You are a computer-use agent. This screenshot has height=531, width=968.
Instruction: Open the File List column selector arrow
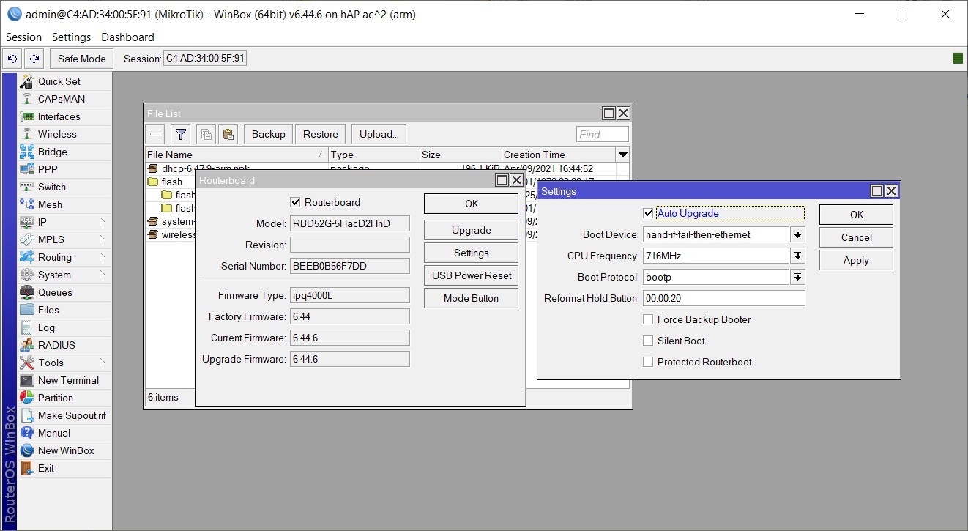[x=622, y=155]
